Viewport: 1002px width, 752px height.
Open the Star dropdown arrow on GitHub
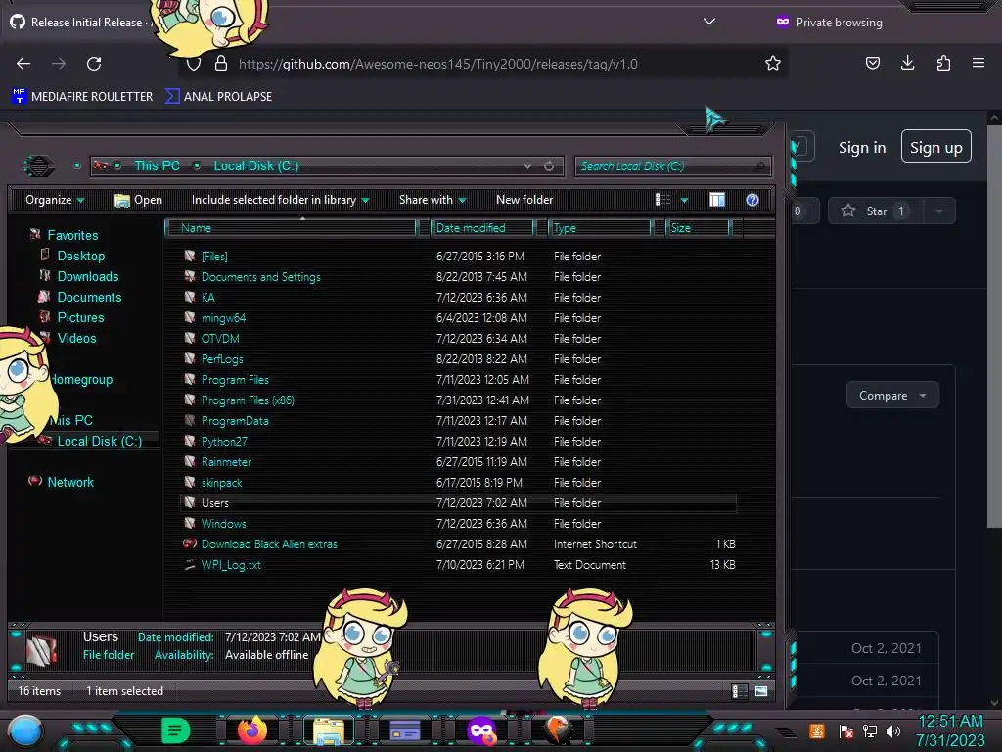pyautogui.click(x=938, y=211)
